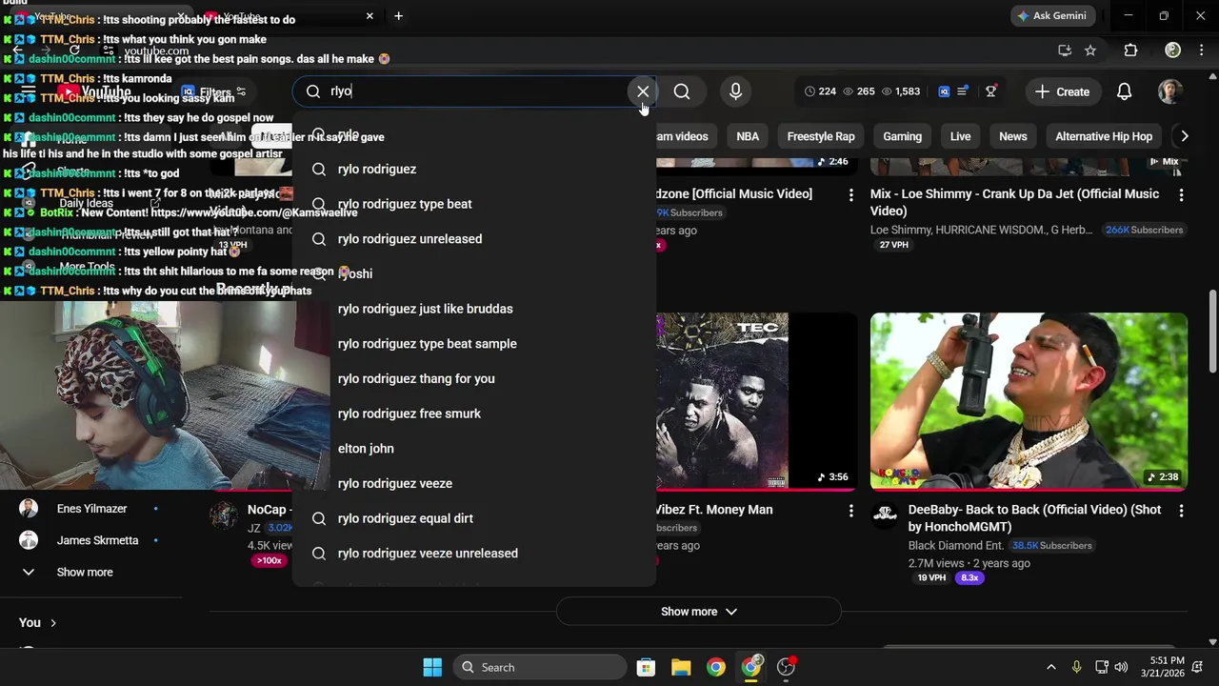
Task: Click the vidIQ logo in stats bar
Action: click(x=944, y=91)
